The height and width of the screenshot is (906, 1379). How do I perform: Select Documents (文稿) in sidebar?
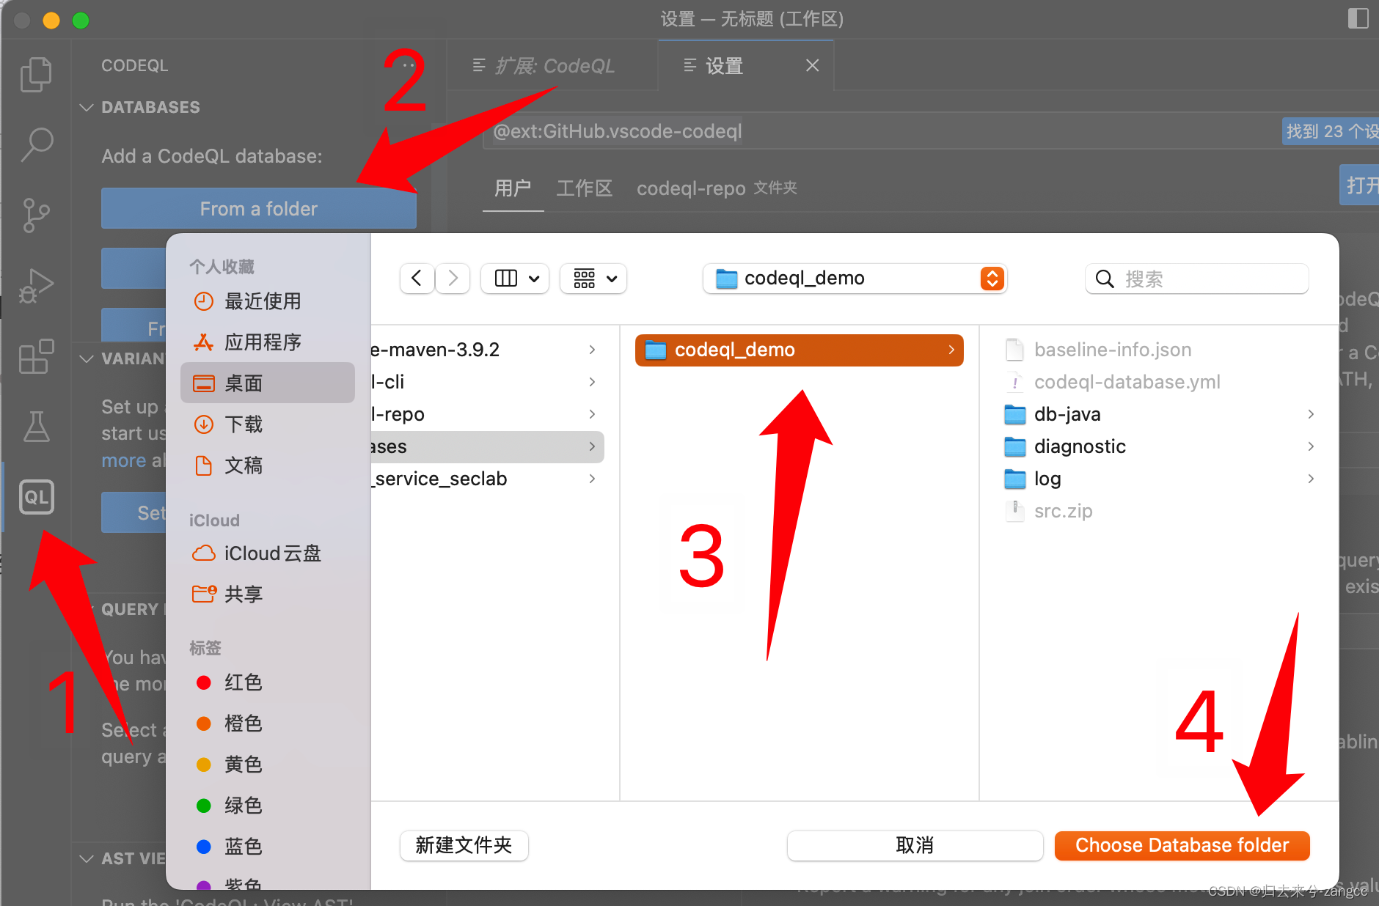pyautogui.click(x=268, y=465)
